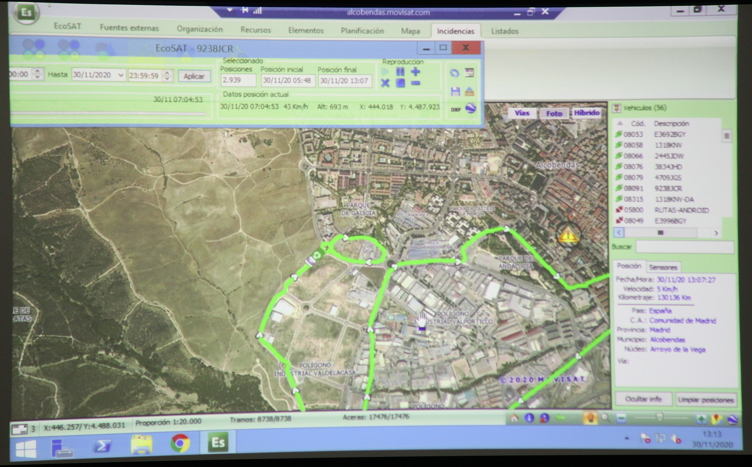Open the Mapa menu
The width and height of the screenshot is (752, 467).
point(411,31)
